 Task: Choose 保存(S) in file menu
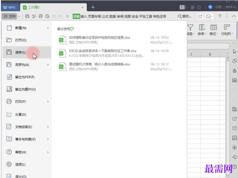(27, 53)
